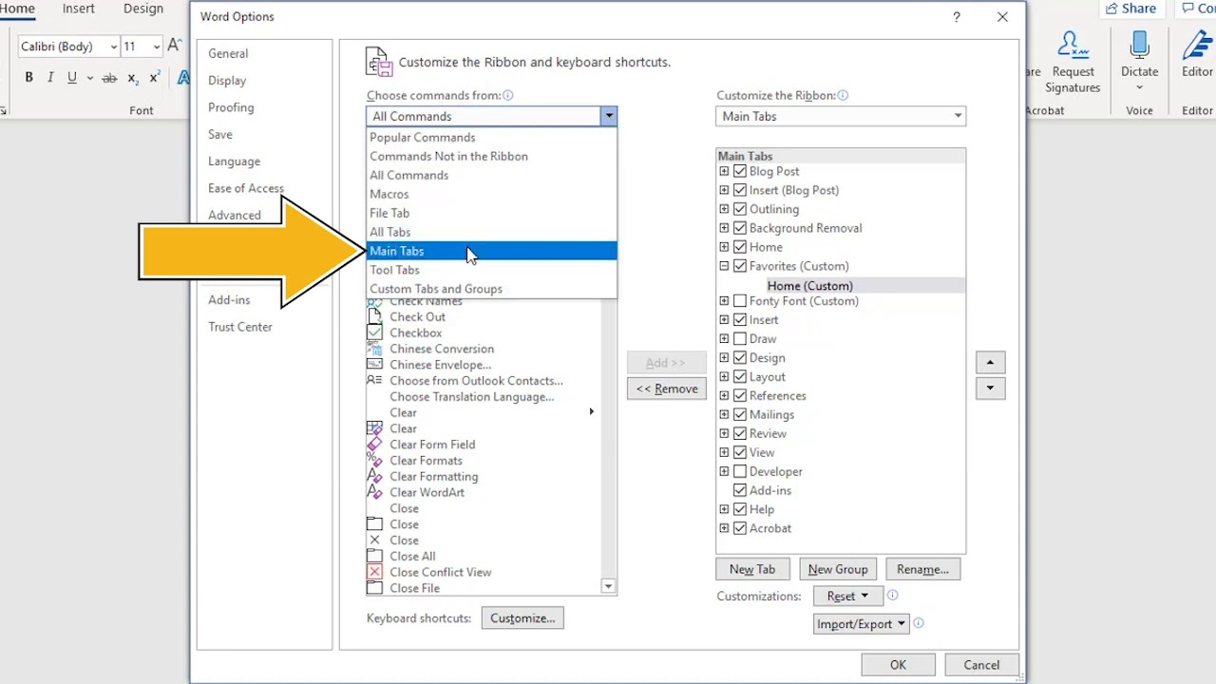Image resolution: width=1216 pixels, height=684 pixels.
Task: Click info icon beside Customize the Ribbon
Action: [x=843, y=95]
